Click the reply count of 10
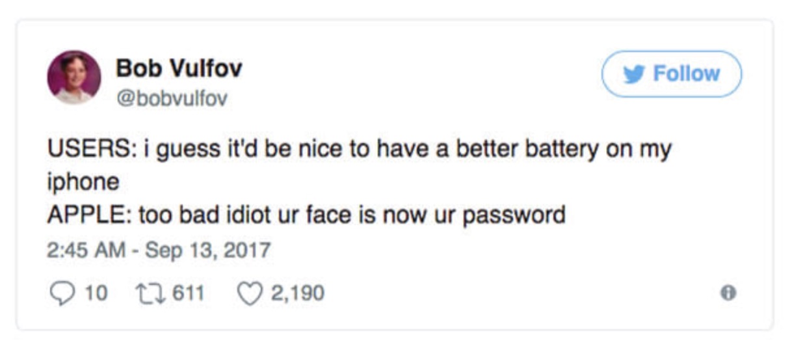The width and height of the screenshot is (792, 350). (x=97, y=293)
